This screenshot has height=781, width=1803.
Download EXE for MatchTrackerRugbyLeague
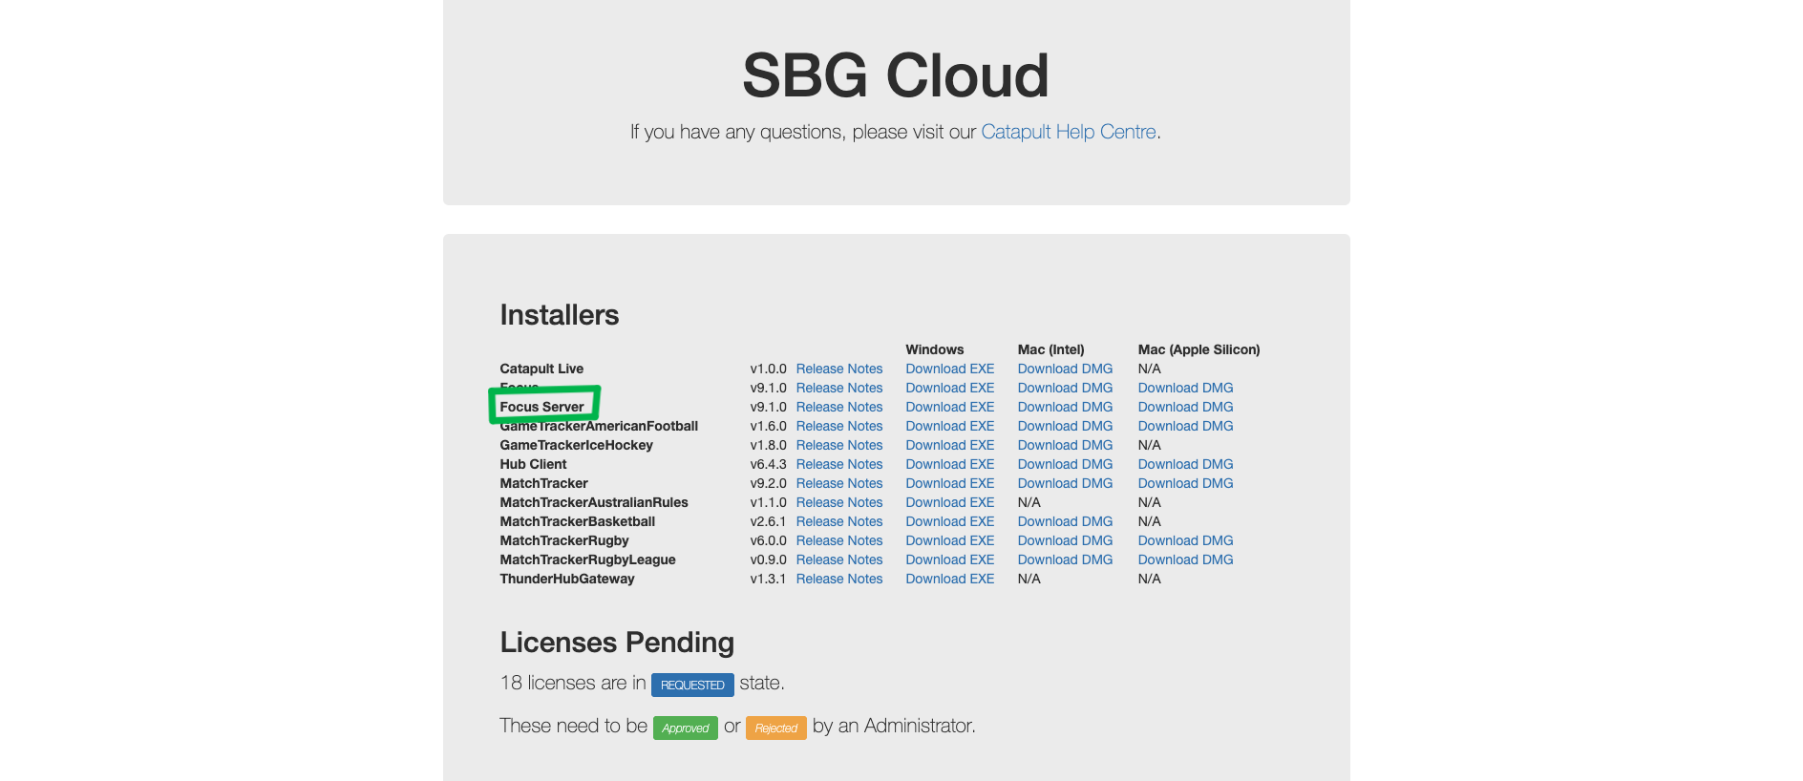tap(950, 559)
